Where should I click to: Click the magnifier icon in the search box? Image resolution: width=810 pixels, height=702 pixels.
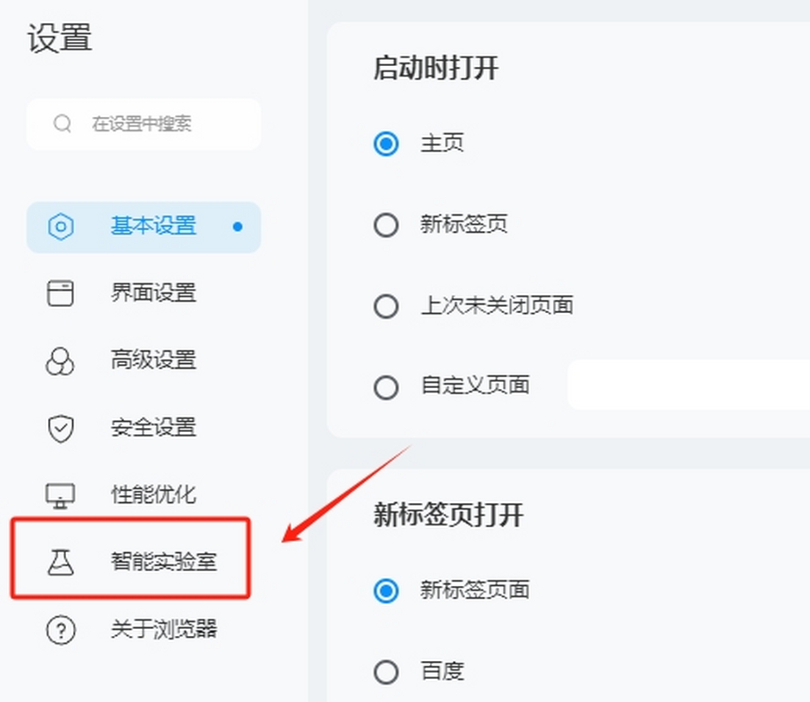[x=63, y=124]
